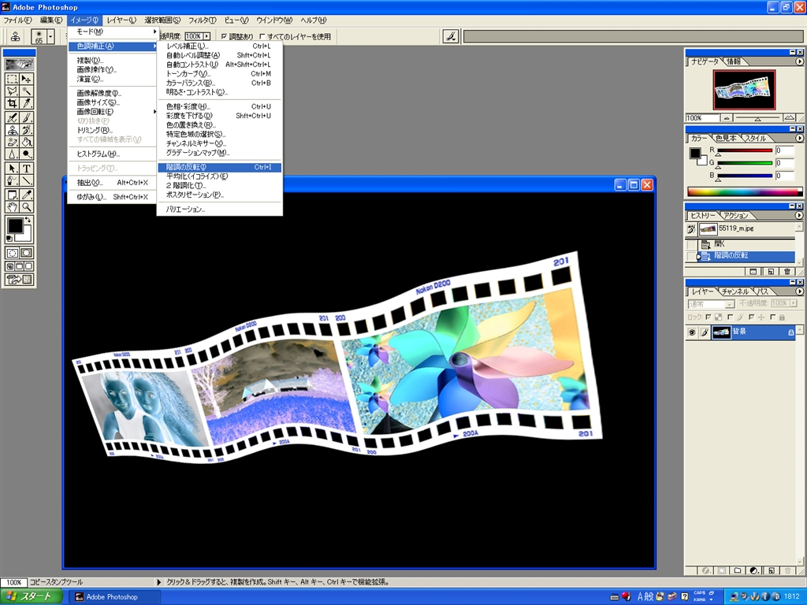Switch to the チャンネル tab
This screenshot has height=605, width=807.
tap(734, 291)
